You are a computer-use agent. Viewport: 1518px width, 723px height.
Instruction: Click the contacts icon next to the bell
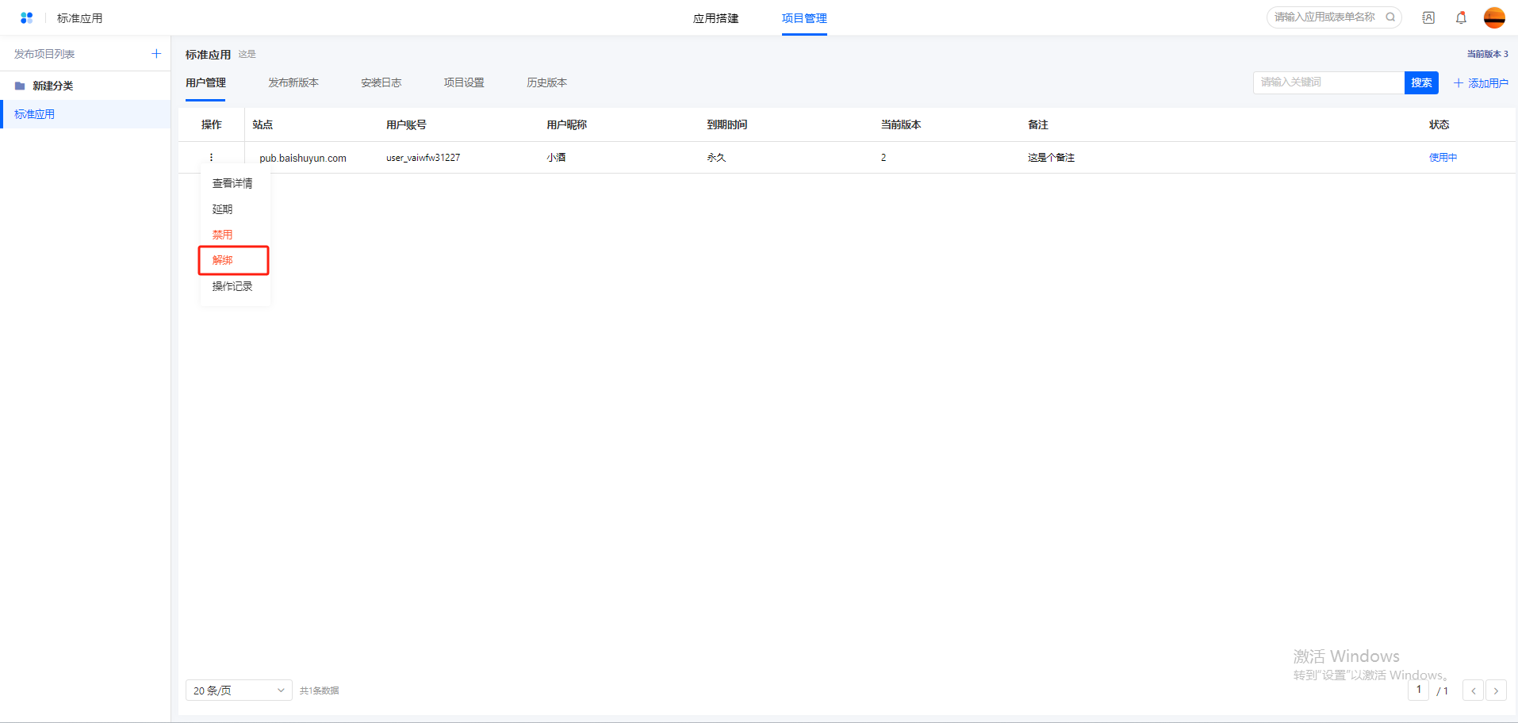pos(1428,17)
